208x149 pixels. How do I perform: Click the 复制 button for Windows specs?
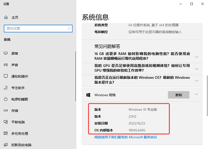pyautogui.click(x=179, y=95)
